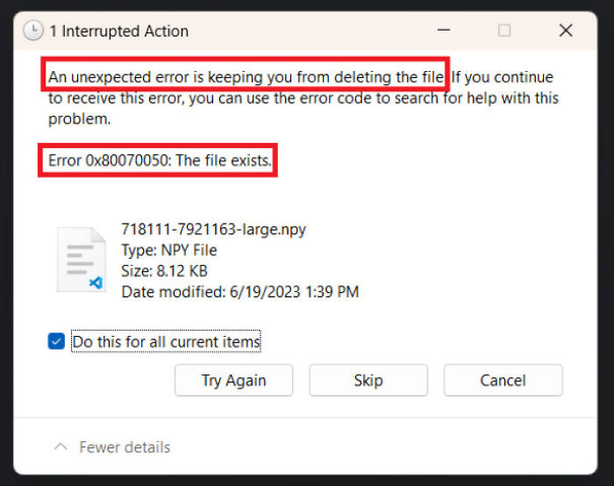Click the Do this for all current items label
The height and width of the screenshot is (486, 614).
166,341
